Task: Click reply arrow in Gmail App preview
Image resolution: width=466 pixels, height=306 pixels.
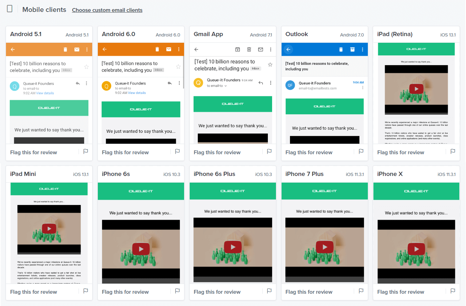Action: tap(261, 83)
